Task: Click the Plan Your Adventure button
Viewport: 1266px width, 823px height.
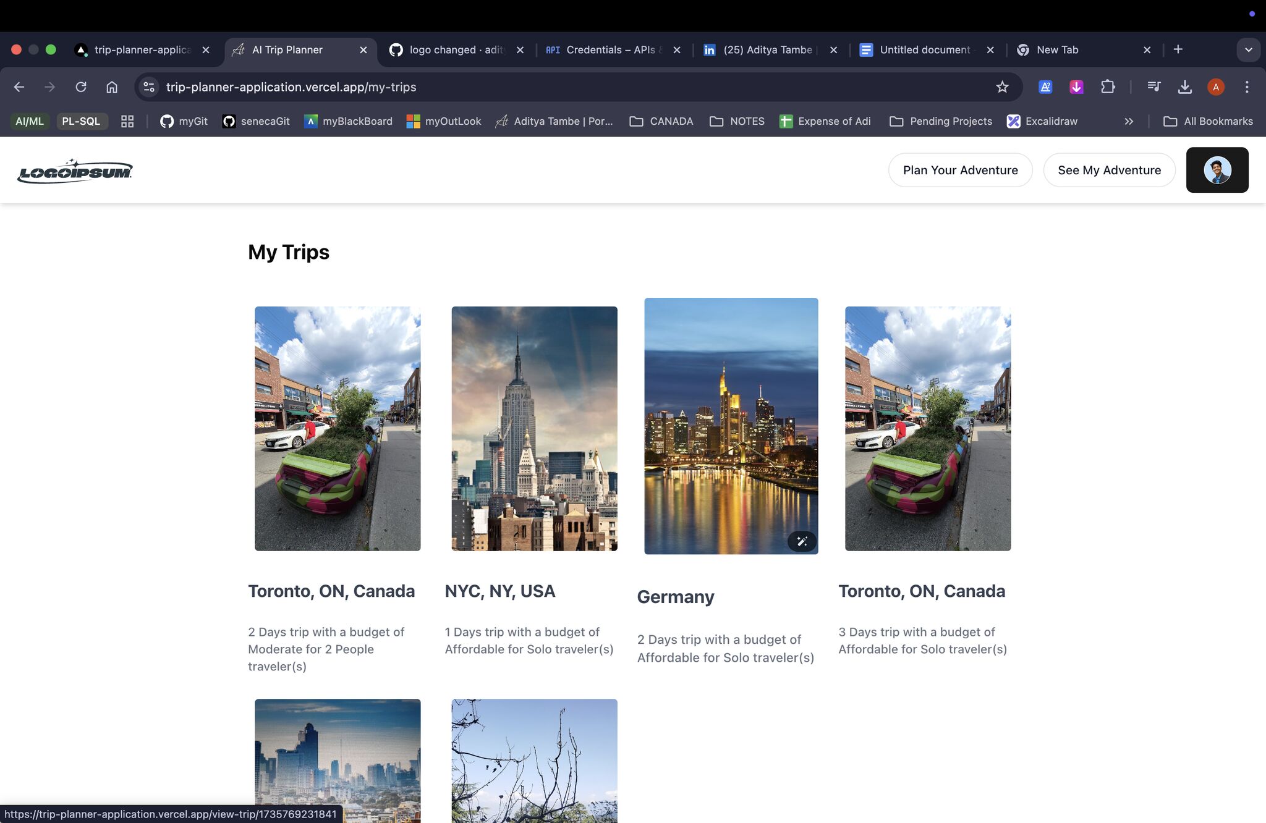Action: point(960,170)
